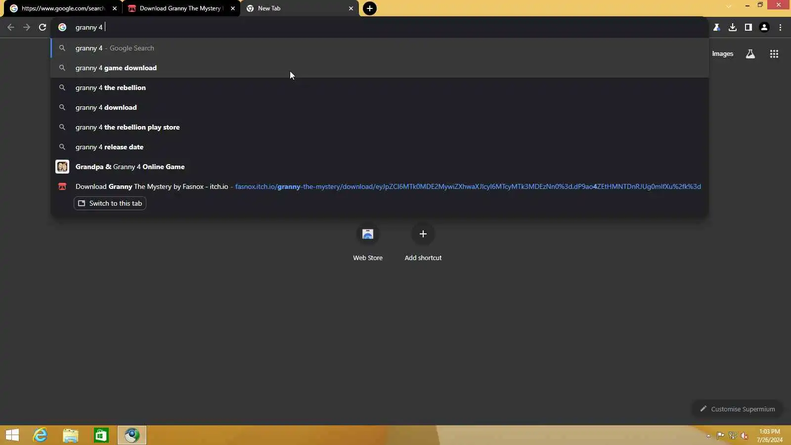Viewport: 791px width, 445px height.
Task: Select suggestion 'granny 4 game download'
Action: [380, 68]
